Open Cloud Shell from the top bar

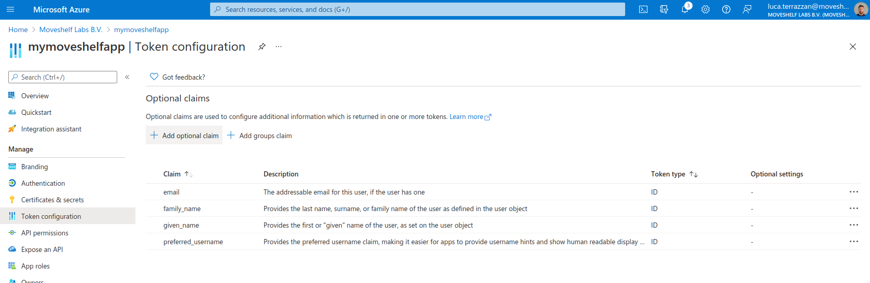point(643,9)
